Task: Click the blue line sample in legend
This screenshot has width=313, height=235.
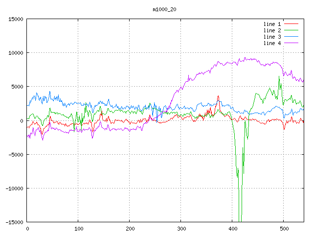Action: click(x=291, y=37)
